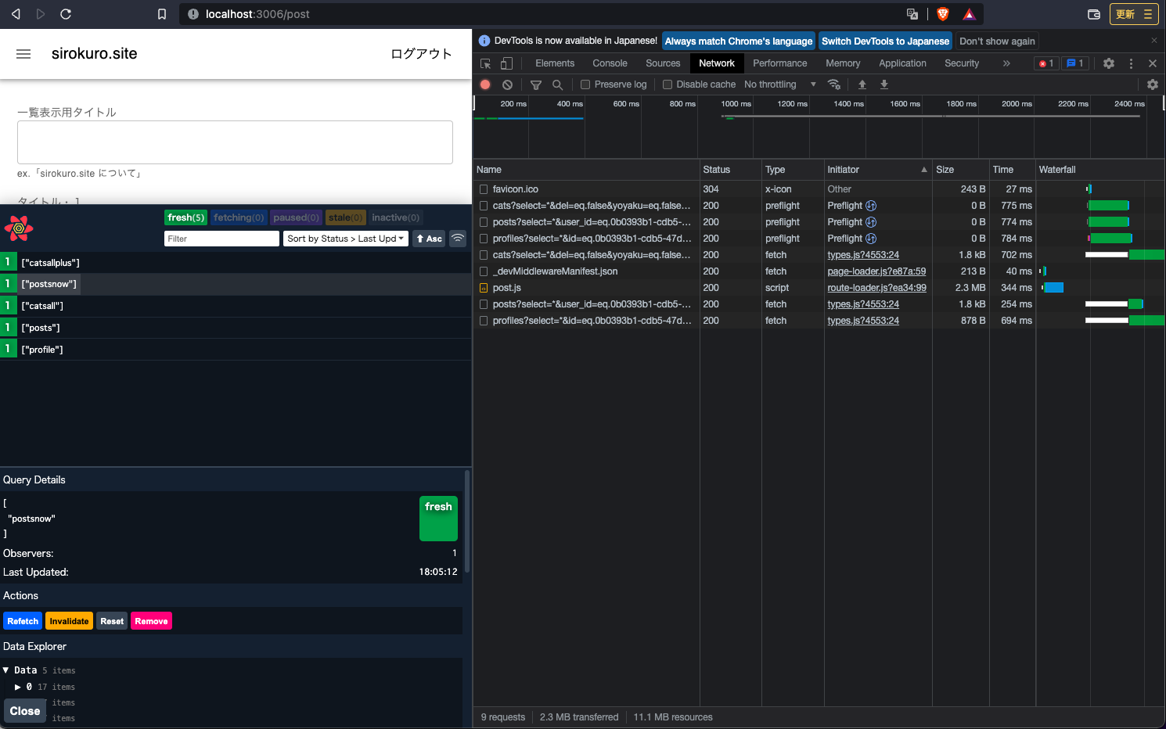Image resolution: width=1166 pixels, height=729 pixels.
Task: Click in the 一覧表示用タイトル text field
Action: [x=235, y=142]
